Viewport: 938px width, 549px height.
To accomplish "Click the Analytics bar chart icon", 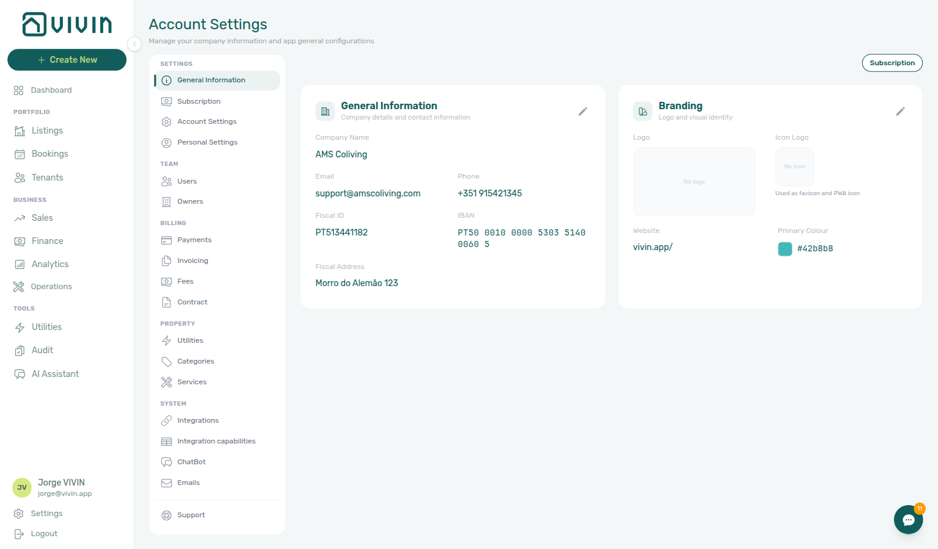I will pyautogui.click(x=20, y=265).
